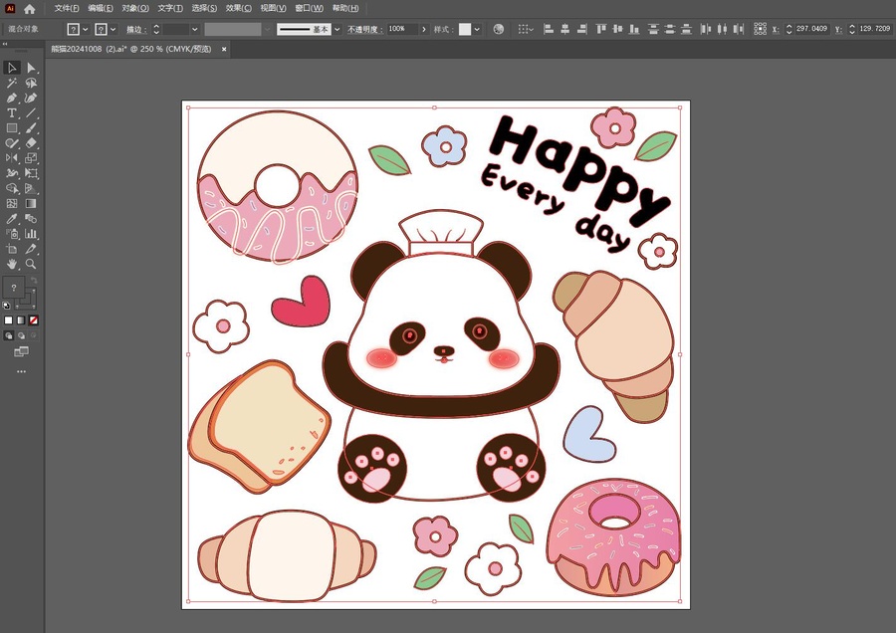This screenshot has height=633, width=896.
Task: Select the Hand tool
Action: click(12, 264)
